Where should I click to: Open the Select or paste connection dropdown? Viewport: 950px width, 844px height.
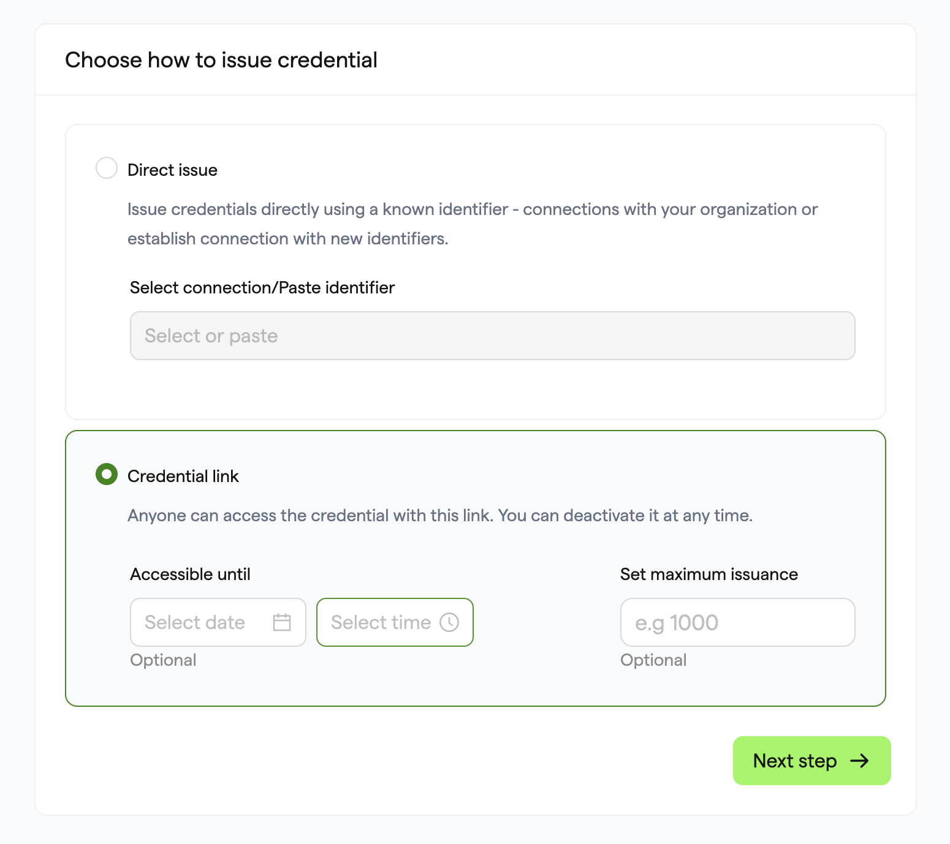(x=493, y=336)
